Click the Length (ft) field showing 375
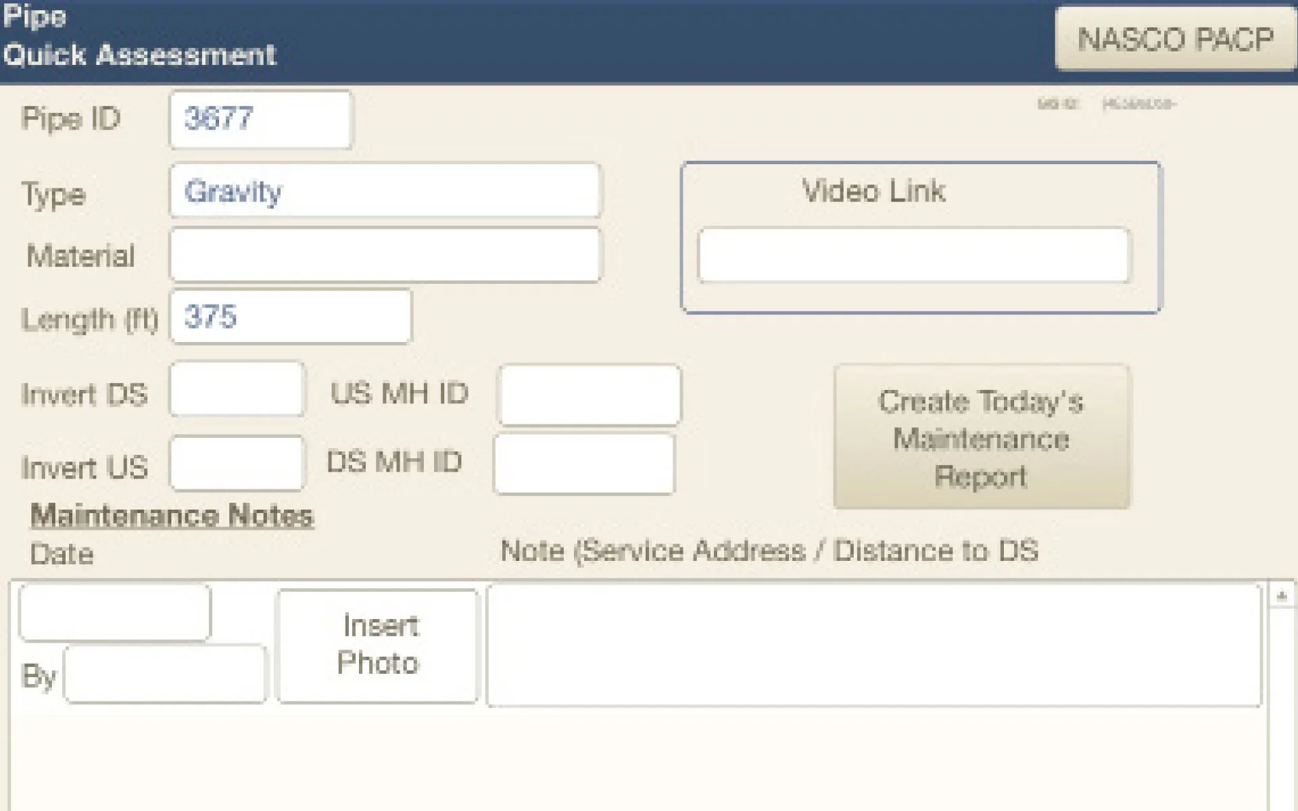Image resolution: width=1298 pixels, height=811 pixels. pos(290,316)
